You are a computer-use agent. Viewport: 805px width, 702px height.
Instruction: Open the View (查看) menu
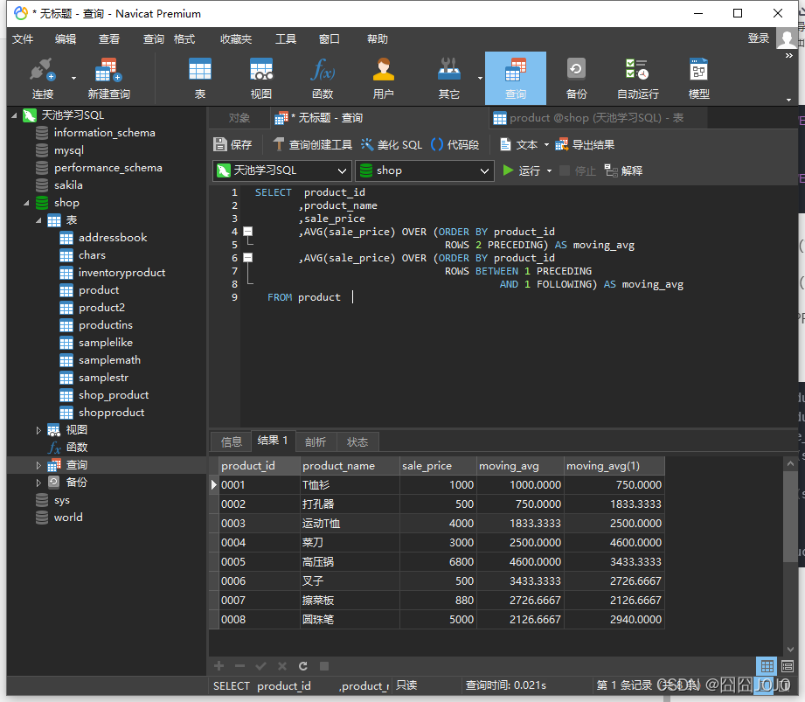pos(109,39)
